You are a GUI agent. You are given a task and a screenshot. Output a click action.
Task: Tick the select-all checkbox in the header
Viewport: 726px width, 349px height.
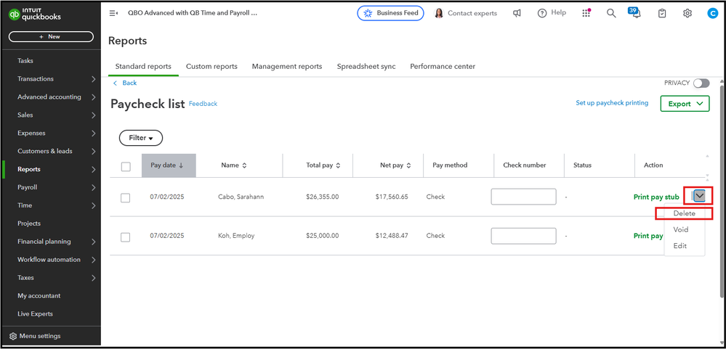tap(126, 166)
